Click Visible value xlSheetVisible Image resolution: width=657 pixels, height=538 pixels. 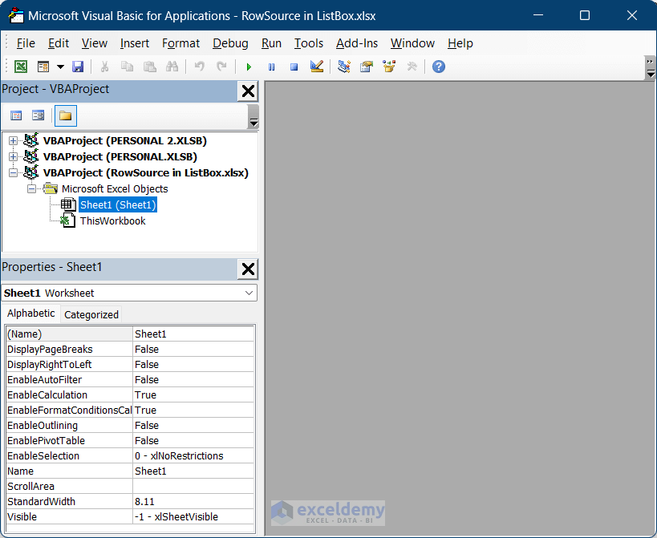point(193,516)
